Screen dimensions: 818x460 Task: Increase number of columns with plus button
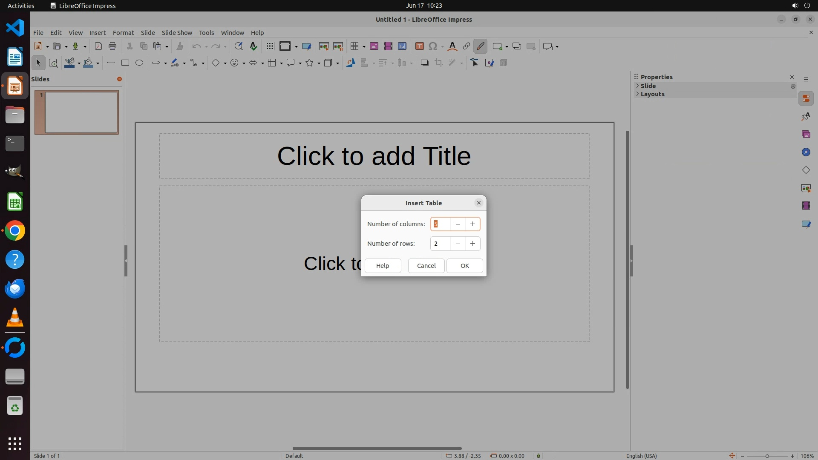[x=472, y=224]
